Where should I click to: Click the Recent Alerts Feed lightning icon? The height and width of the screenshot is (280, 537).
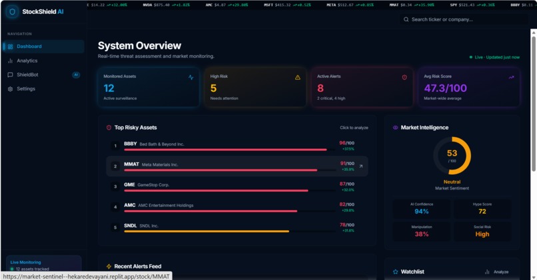pyautogui.click(x=109, y=266)
